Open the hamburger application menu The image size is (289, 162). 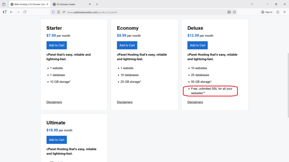pyautogui.click(x=284, y=12)
